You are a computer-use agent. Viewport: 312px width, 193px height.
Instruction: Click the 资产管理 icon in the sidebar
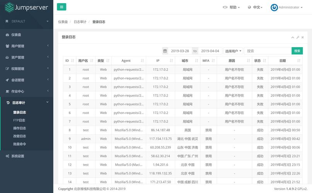pos(7,58)
